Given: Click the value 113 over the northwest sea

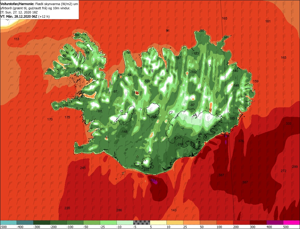Looking at the screenshot, I should [16, 39].
